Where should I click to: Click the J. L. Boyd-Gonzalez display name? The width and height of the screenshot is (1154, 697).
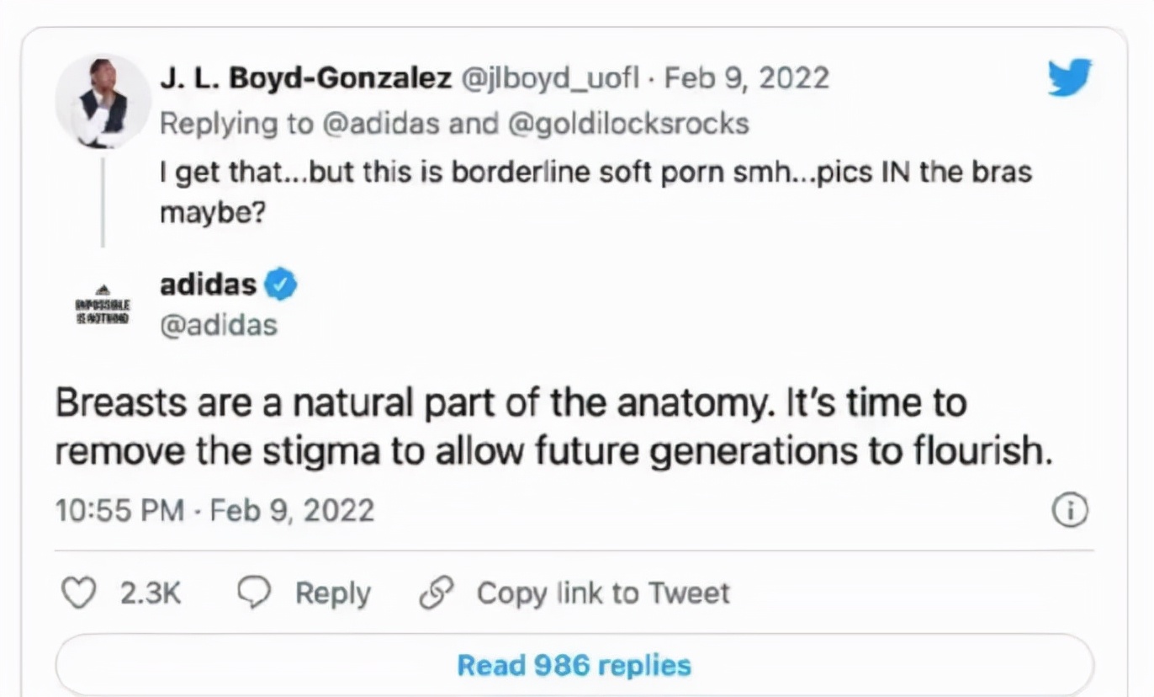[305, 78]
